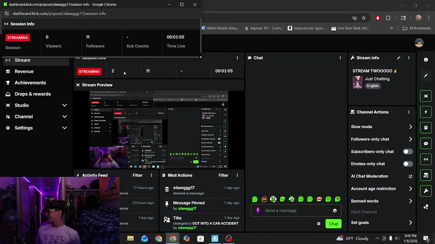435x244 pixels.
Task: Click the Send a message input field
Action: pyautogui.click(x=296, y=210)
